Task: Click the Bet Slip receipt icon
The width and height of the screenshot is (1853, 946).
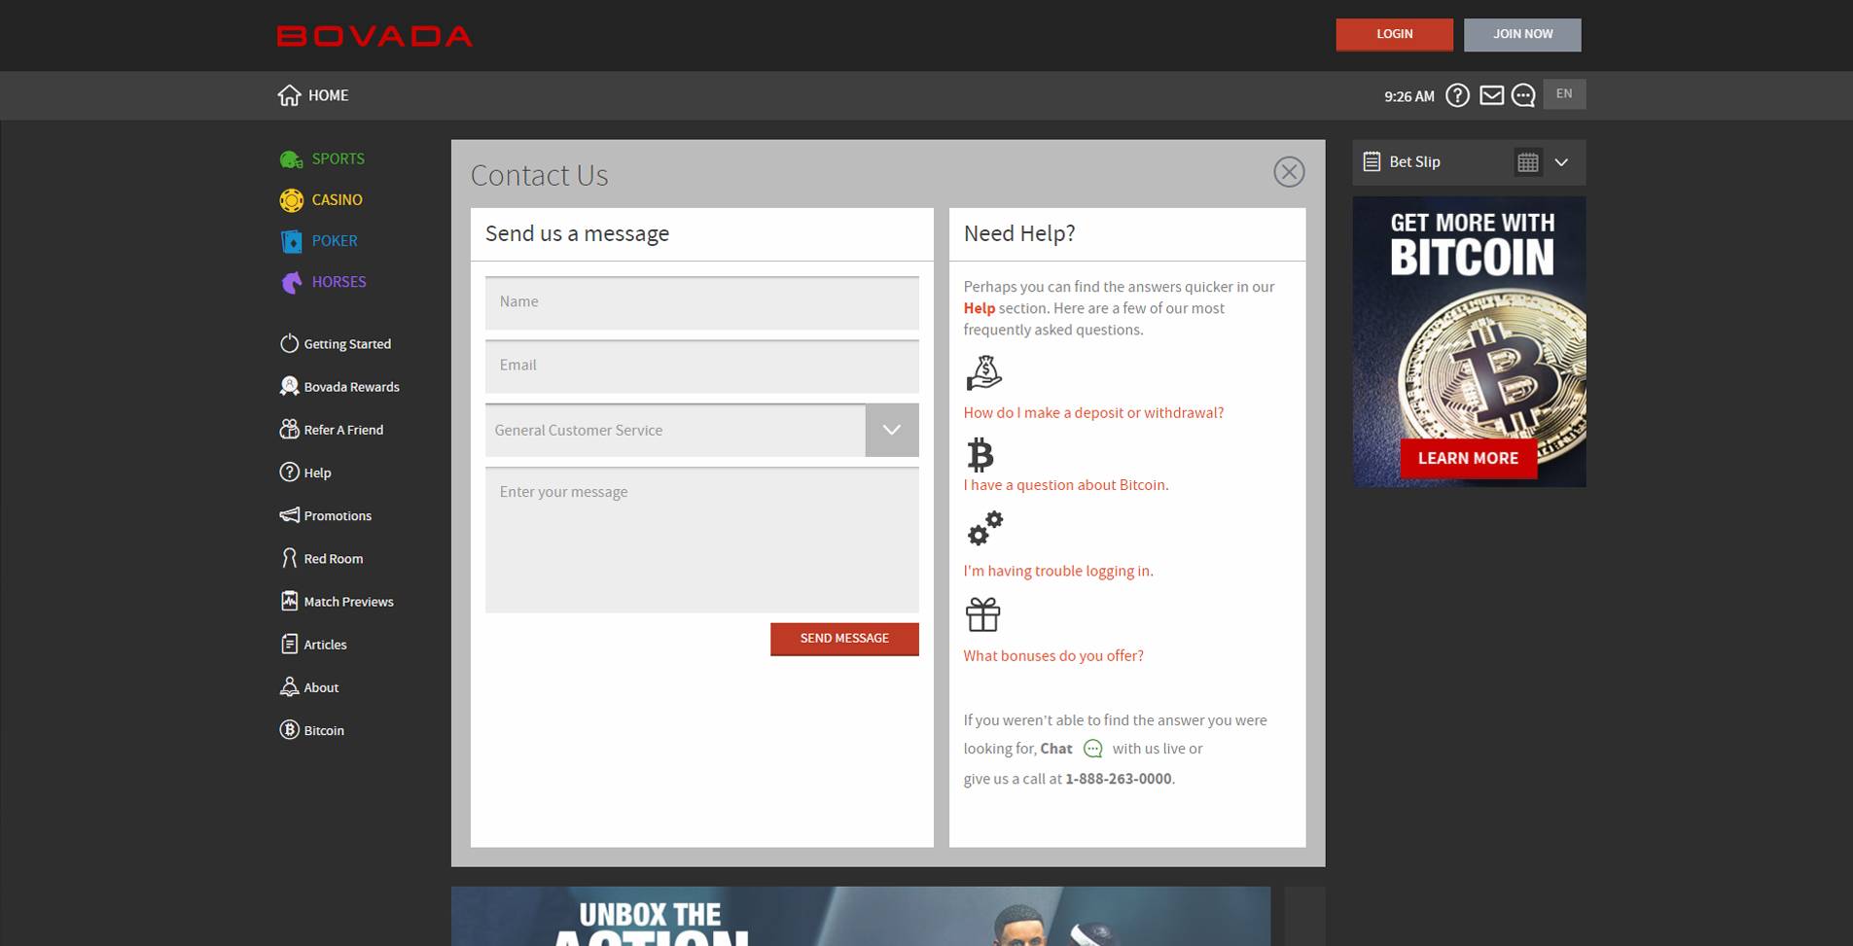Action: [1372, 161]
